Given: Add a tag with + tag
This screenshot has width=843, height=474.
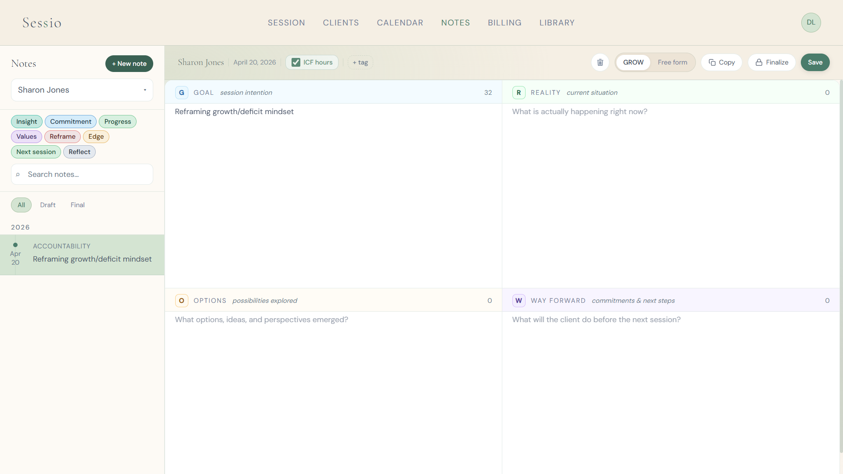Looking at the screenshot, I should [360, 62].
